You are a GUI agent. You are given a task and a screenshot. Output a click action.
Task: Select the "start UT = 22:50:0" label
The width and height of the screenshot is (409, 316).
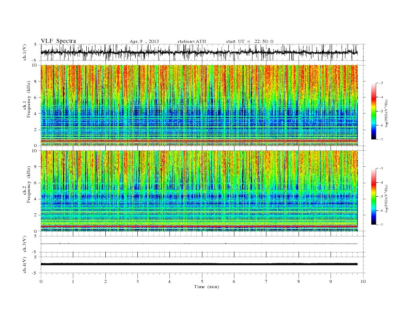coord(249,41)
